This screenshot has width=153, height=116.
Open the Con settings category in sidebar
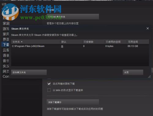point(6,77)
